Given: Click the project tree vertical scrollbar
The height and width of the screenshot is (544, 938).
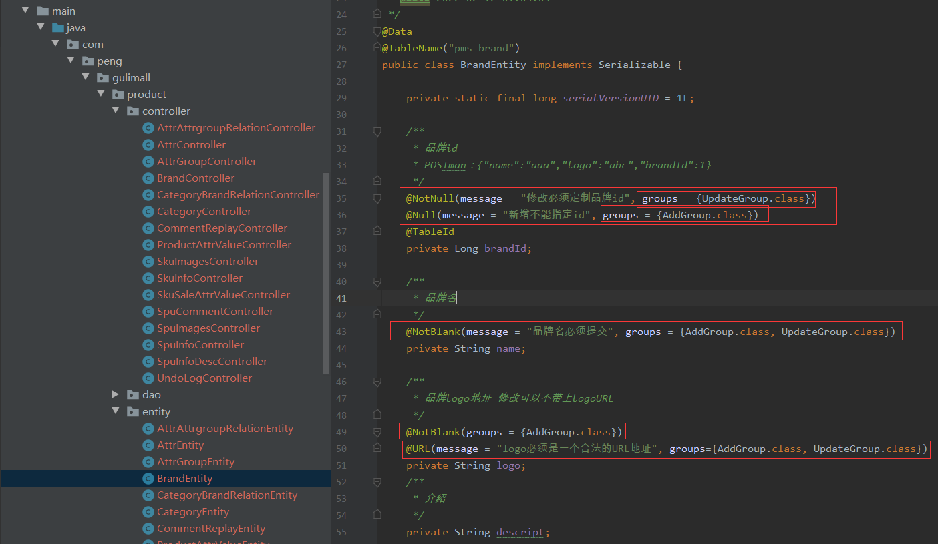Looking at the screenshot, I should pyautogui.click(x=326, y=274).
